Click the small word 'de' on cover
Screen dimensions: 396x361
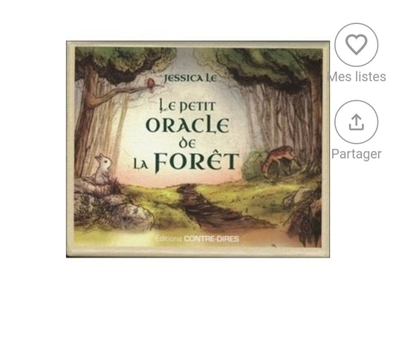pos(187,144)
